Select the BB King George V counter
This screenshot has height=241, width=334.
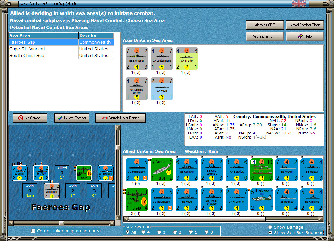[212, 170]
